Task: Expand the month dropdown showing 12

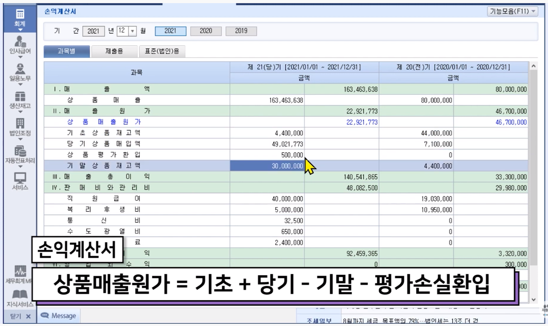Action: point(132,31)
